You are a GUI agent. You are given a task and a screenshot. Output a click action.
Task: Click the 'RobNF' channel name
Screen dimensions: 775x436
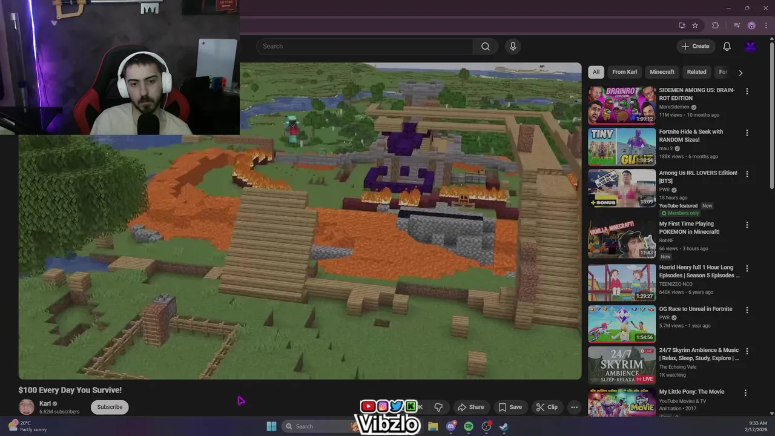667,240
